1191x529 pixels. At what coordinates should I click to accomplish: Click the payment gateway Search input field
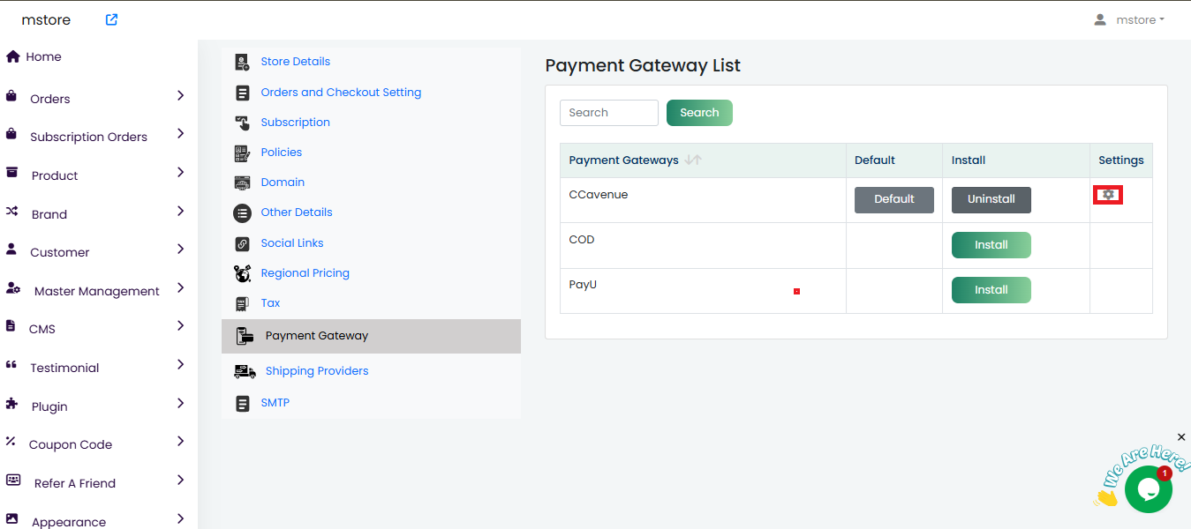coord(608,113)
